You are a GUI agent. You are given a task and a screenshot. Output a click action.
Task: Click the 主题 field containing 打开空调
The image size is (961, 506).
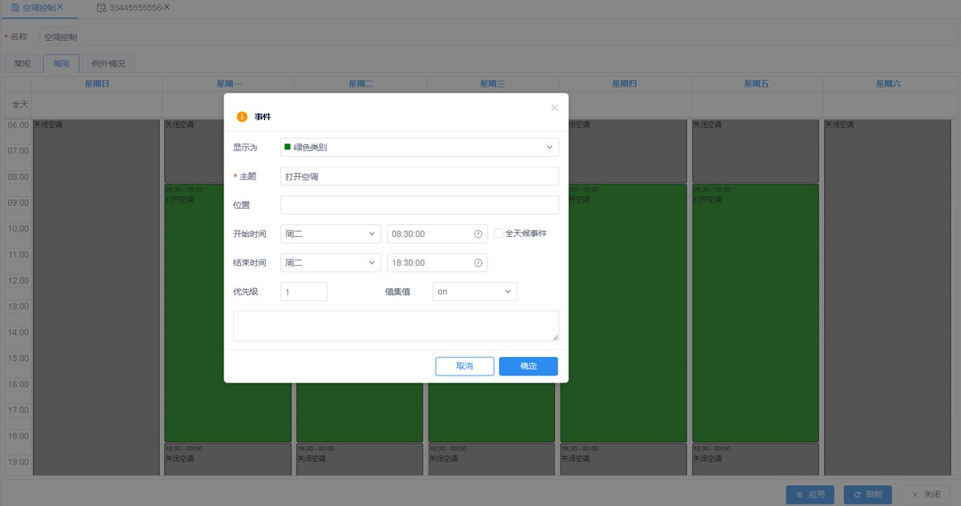pyautogui.click(x=419, y=176)
